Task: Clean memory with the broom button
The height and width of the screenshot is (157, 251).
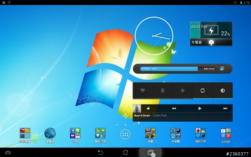Action: click(x=222, y=69)
